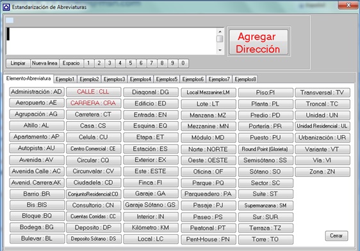Choose Manzana : MZ
The width and height of the screenshot is (360, 251).
pos(208,115)
